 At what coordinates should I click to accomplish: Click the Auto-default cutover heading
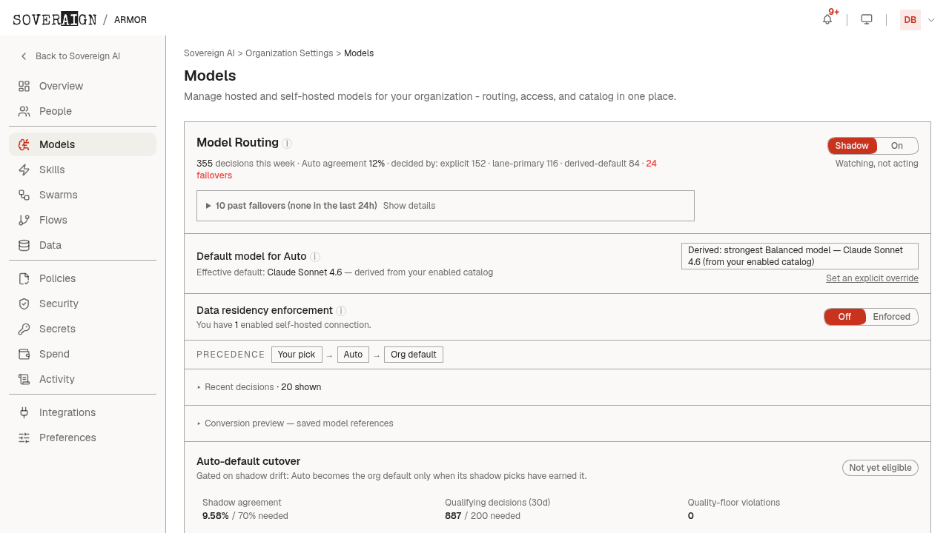[x=248, y=461]
